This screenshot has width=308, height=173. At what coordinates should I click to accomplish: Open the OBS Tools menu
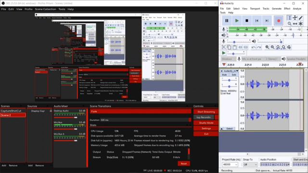tap(62, 9)
